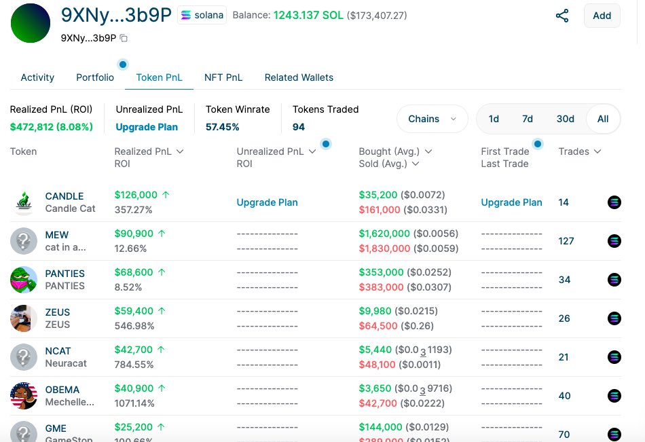Image resolution: width=645 pixels, height=442 pixels.
Task: Click the MEW placeholder token icon
Action: click(24, 241)
